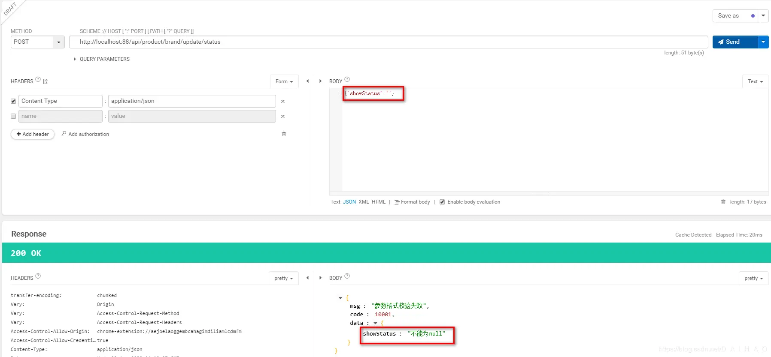Click the length: 17 bytes text
The image size is (771, 357).
pos(748,202)
